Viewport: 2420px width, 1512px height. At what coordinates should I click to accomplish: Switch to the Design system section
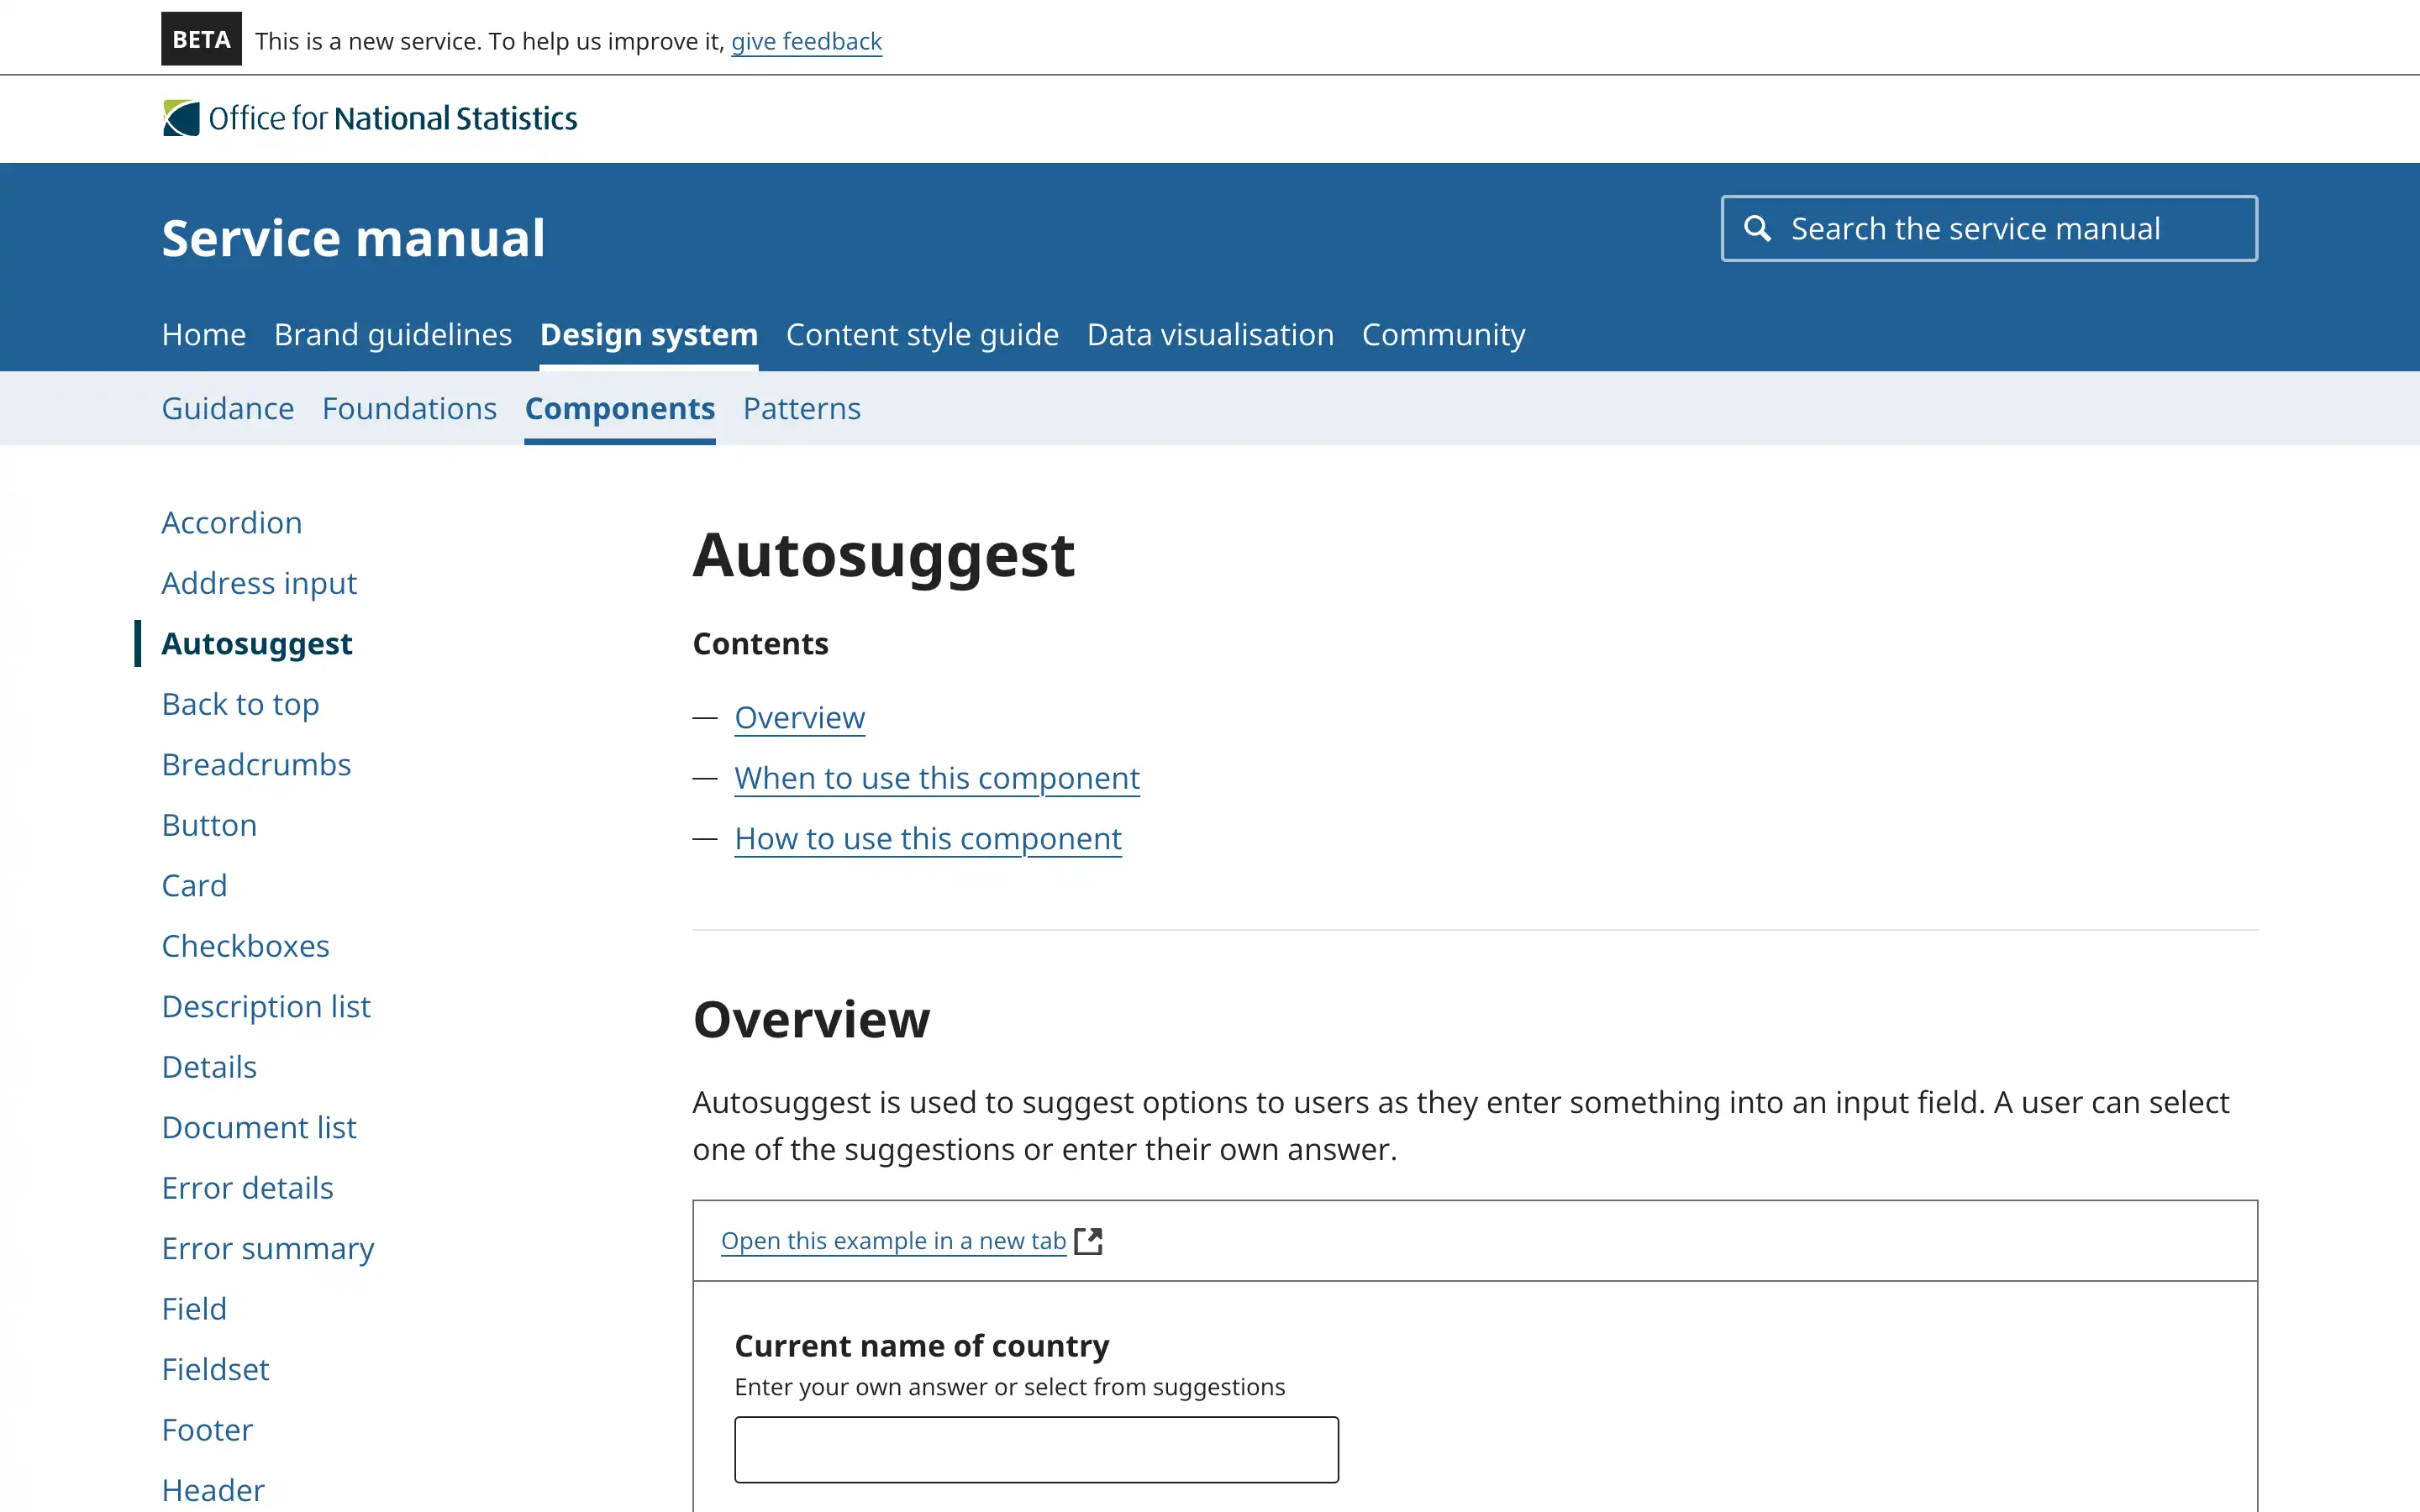point(648,334)
